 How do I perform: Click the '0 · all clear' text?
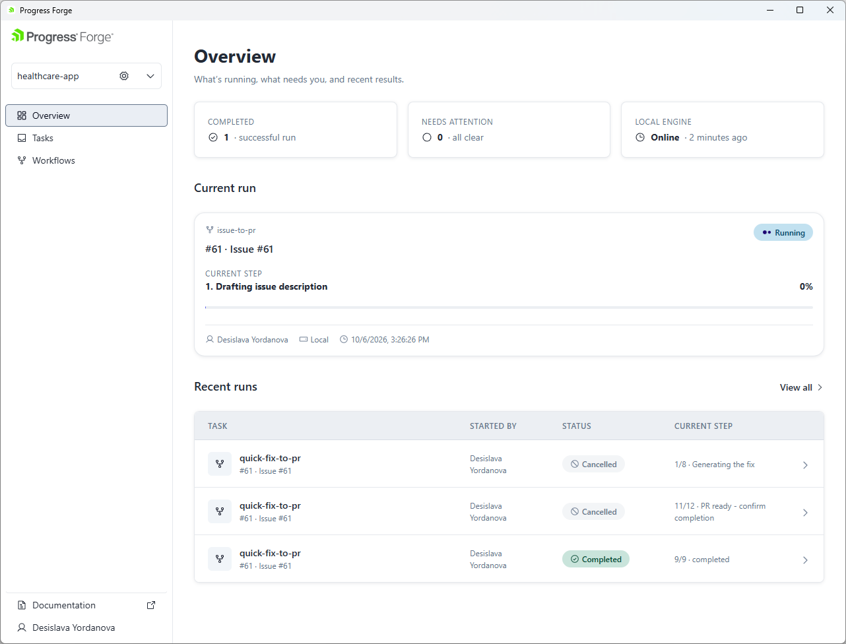461,137
